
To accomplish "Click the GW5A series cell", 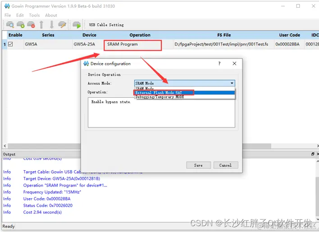I will click(48, 44).
